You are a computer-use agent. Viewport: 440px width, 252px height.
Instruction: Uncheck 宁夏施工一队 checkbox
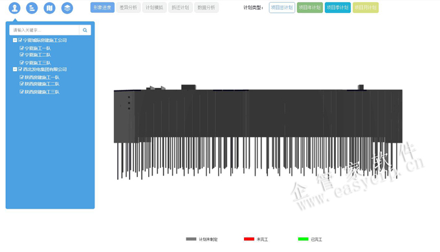tap(21, 48)
